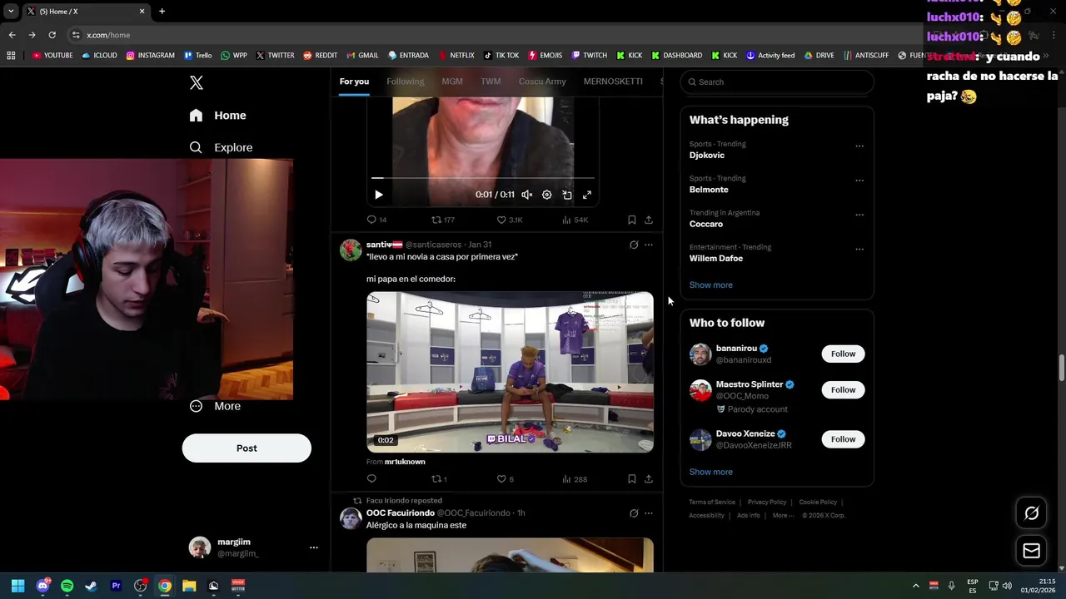Repost the post showing 177 reposts

coord(443,220)
